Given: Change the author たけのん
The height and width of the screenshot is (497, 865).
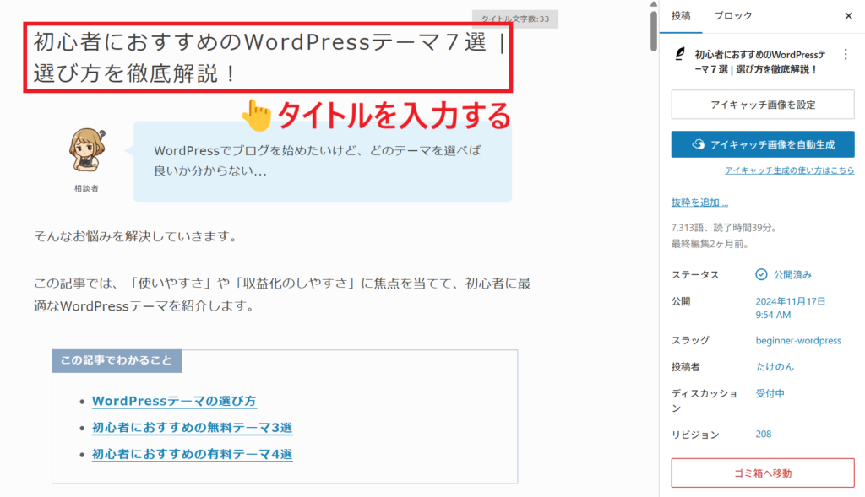Looking at the screenshot, I should pyautogui.click(x=775, y=367).
